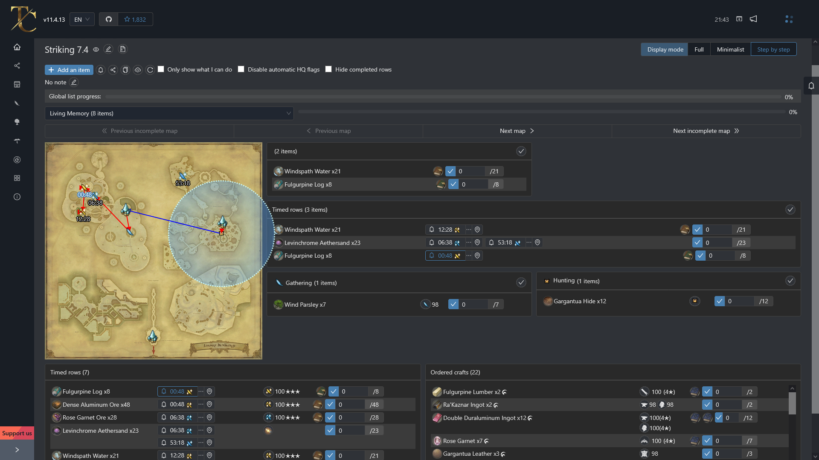The height and width of the screenshot is (460, 819).
Task: Enable Only show what I can do
Action: click(x=161, y=69)
